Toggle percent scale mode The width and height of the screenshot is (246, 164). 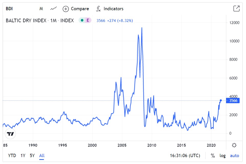[213, 156]
